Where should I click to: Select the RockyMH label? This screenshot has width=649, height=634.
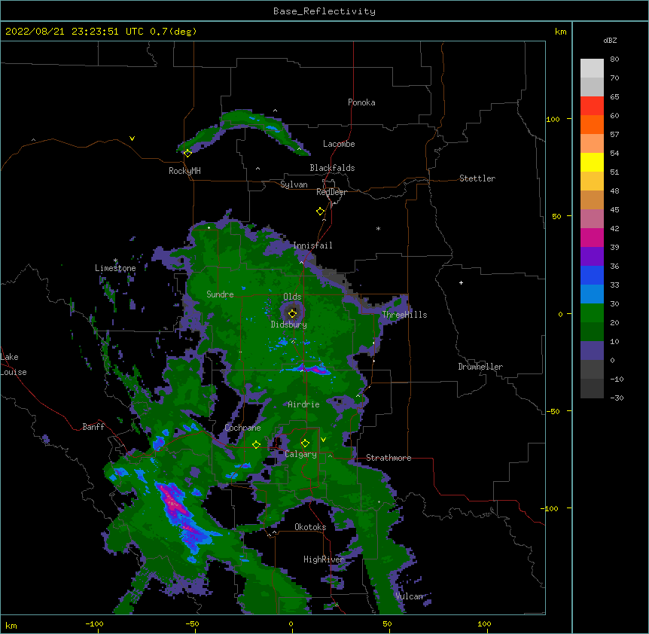tap(184, 171)
